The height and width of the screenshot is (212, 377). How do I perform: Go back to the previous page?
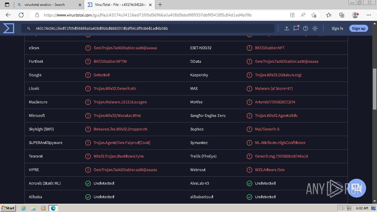(8, 15)
